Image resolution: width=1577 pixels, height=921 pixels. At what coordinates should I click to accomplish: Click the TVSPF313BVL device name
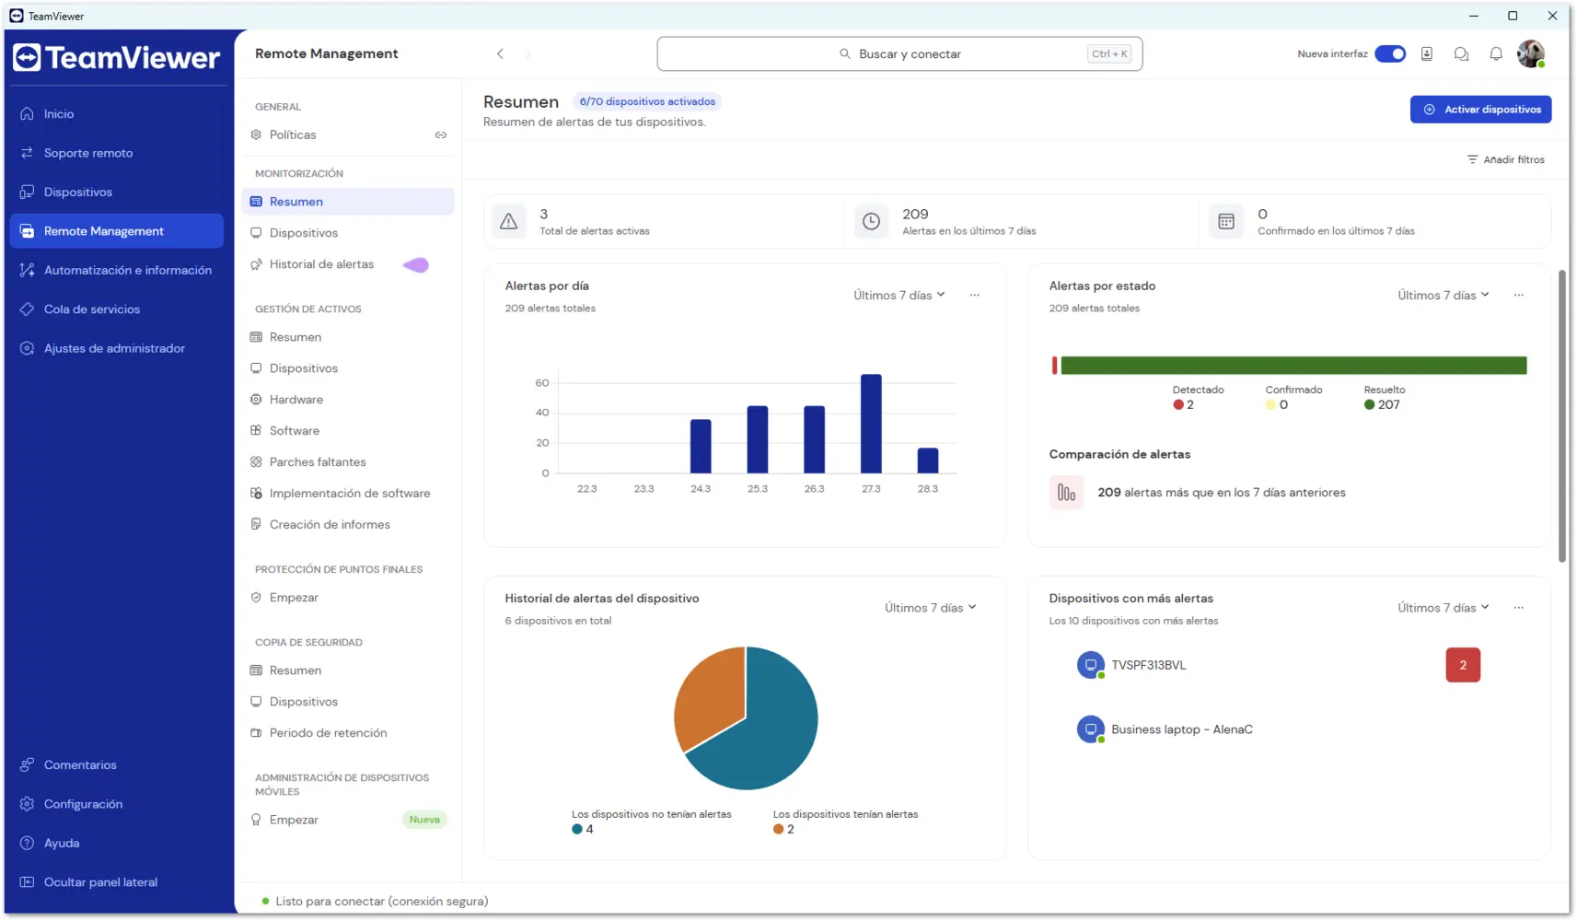click(x=1149, y=665)
